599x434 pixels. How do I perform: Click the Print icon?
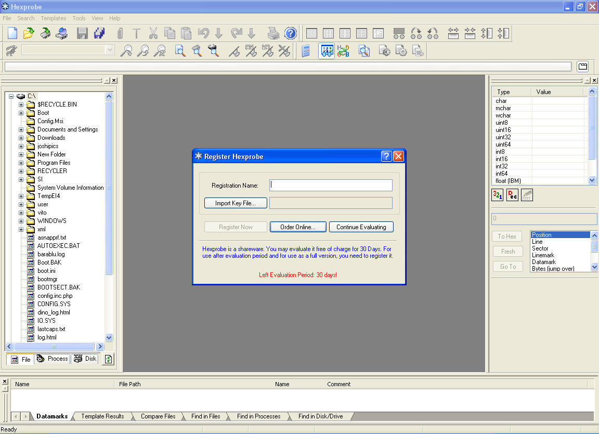[273, 33]
